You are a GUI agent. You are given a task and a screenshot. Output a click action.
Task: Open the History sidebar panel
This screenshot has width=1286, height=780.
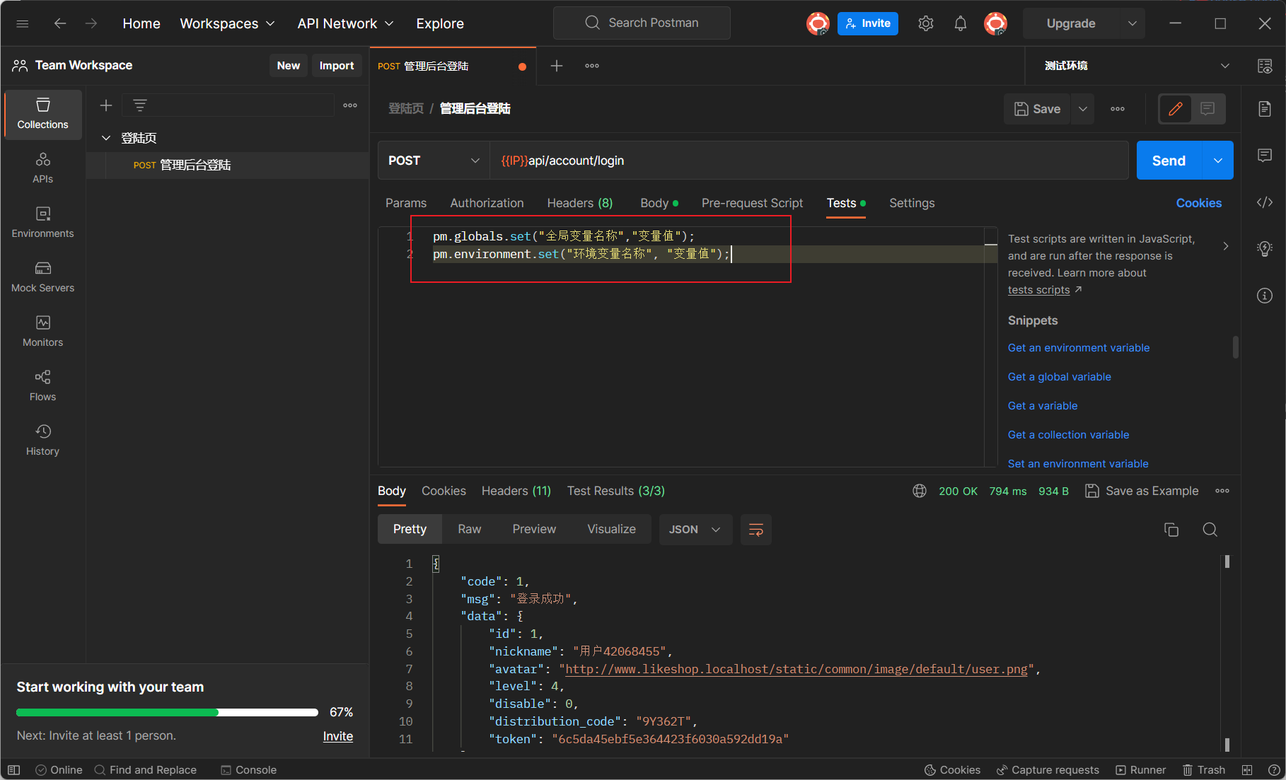pyautogui.click(x=42, y=440)
